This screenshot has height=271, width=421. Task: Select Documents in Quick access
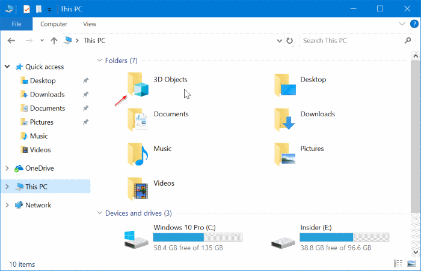click(47, 109)
